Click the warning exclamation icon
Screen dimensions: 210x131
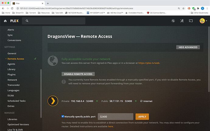64,82
